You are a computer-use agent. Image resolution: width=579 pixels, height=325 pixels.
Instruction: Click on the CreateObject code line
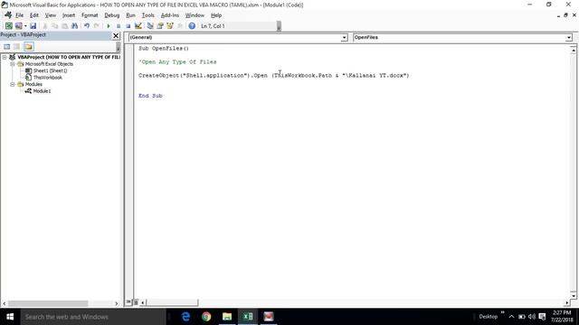273,76
